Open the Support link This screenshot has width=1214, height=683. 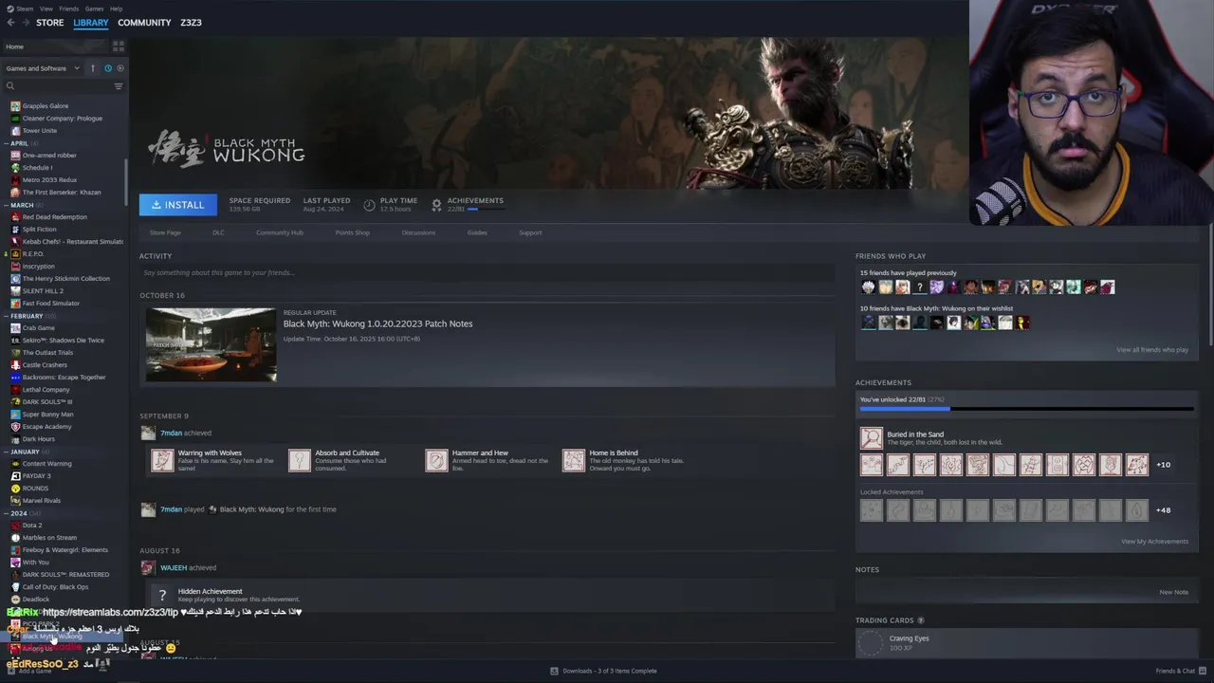click(x=530, y=232)
